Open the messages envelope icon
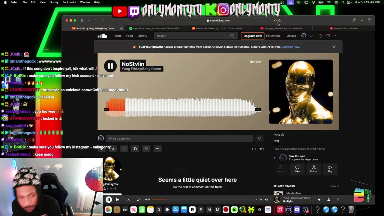Screen dimensions: 384x216 pos(328,36)
